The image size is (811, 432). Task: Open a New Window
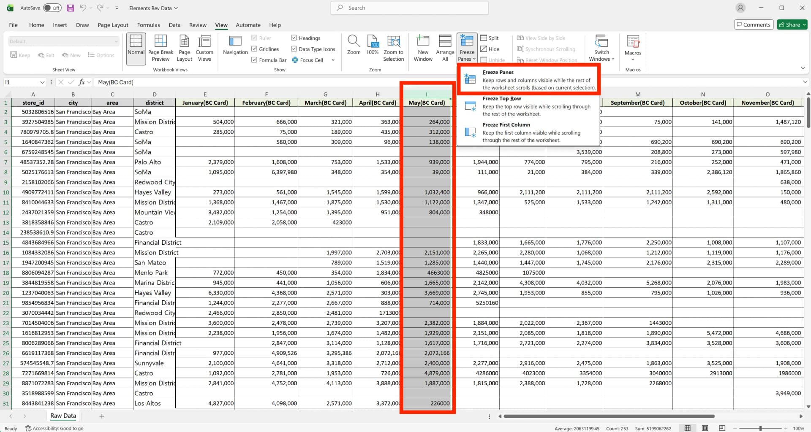(422, 47)
